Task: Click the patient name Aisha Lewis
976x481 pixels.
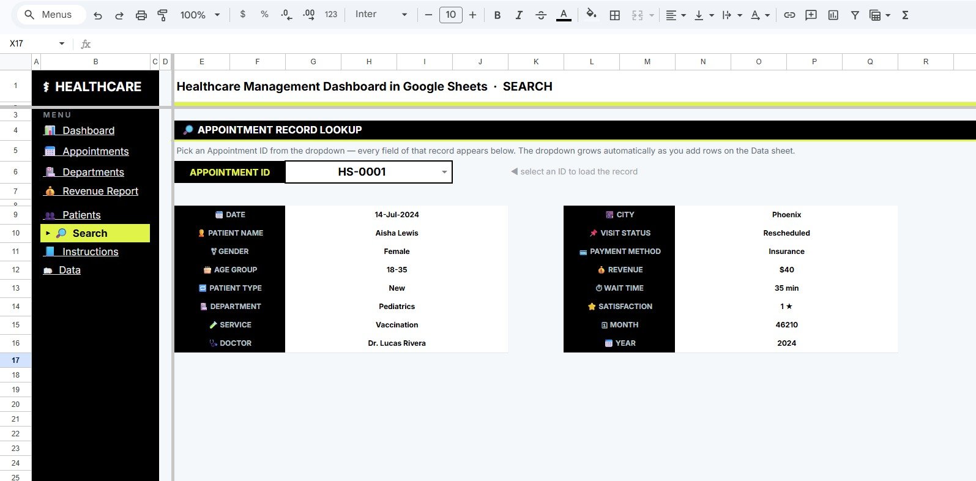Action: pyautogui.click(x=397, y=233)
